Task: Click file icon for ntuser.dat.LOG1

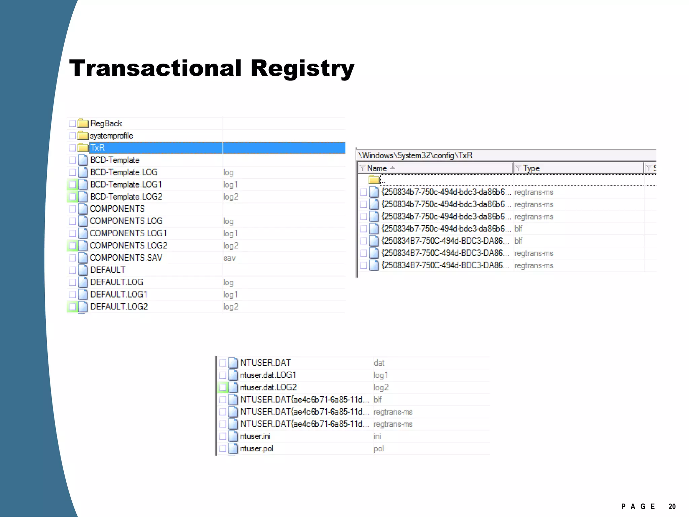Action: [x=233, y=375]
